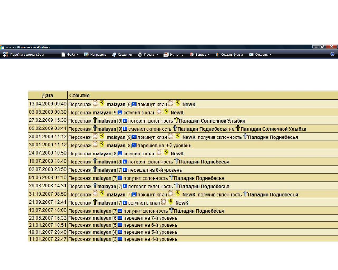Click NewK clan name in 13.04.2009 row
This screenshot has height=270, width=338.
point(189,104)
